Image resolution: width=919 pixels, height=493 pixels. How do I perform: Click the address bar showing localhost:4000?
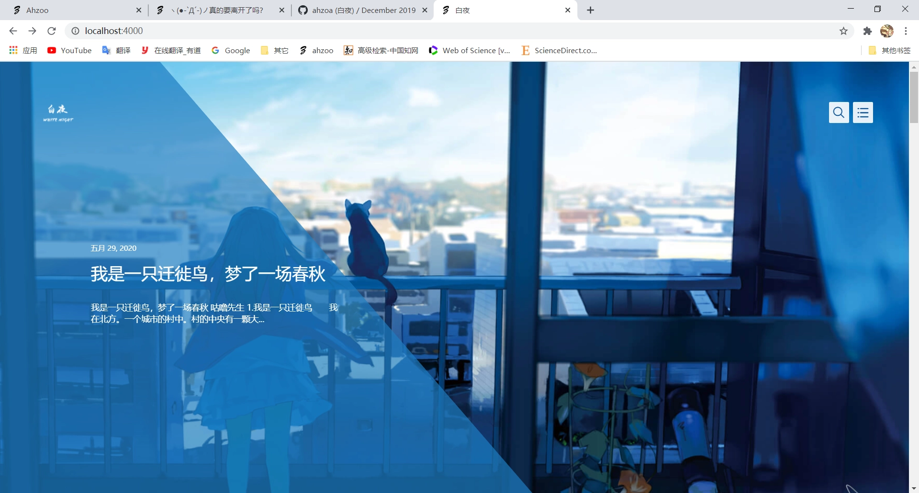click(x=431, y=31)
